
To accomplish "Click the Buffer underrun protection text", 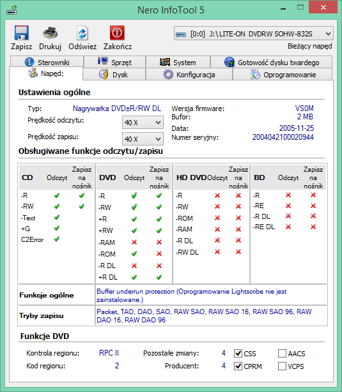I will pos(192,296).
